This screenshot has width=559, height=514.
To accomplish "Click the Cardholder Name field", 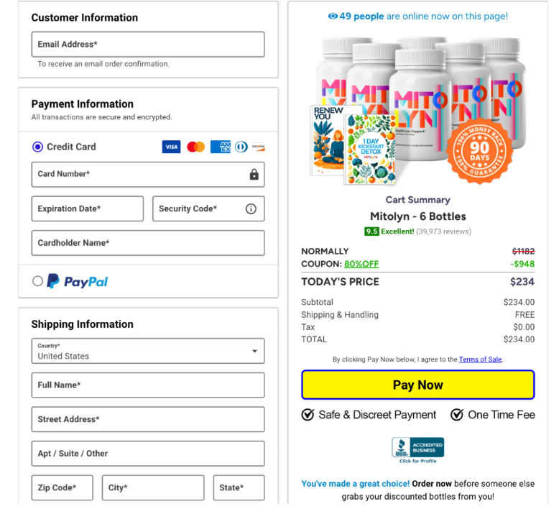I will (x=147, y=243).
